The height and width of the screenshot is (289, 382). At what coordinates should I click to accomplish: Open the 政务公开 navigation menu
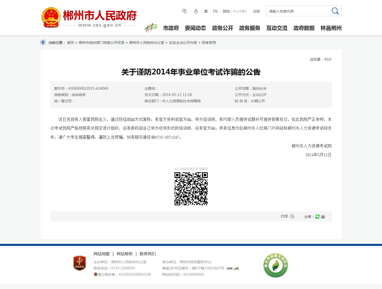[x=223, y=28]
